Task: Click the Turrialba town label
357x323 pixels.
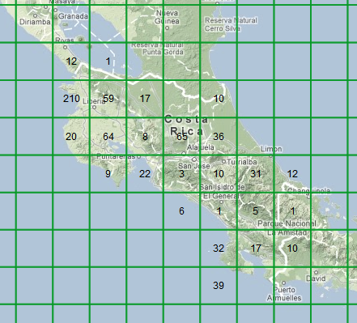Action: coord(242,162)
